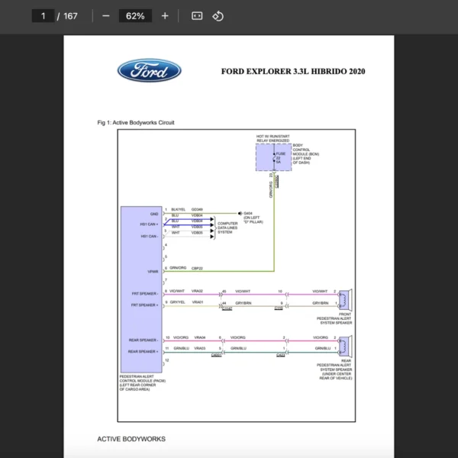458x458 pixels.
Task: Click the ACTIVE BODYWORKS heading at bottom
Action: (x=131, y=439)
